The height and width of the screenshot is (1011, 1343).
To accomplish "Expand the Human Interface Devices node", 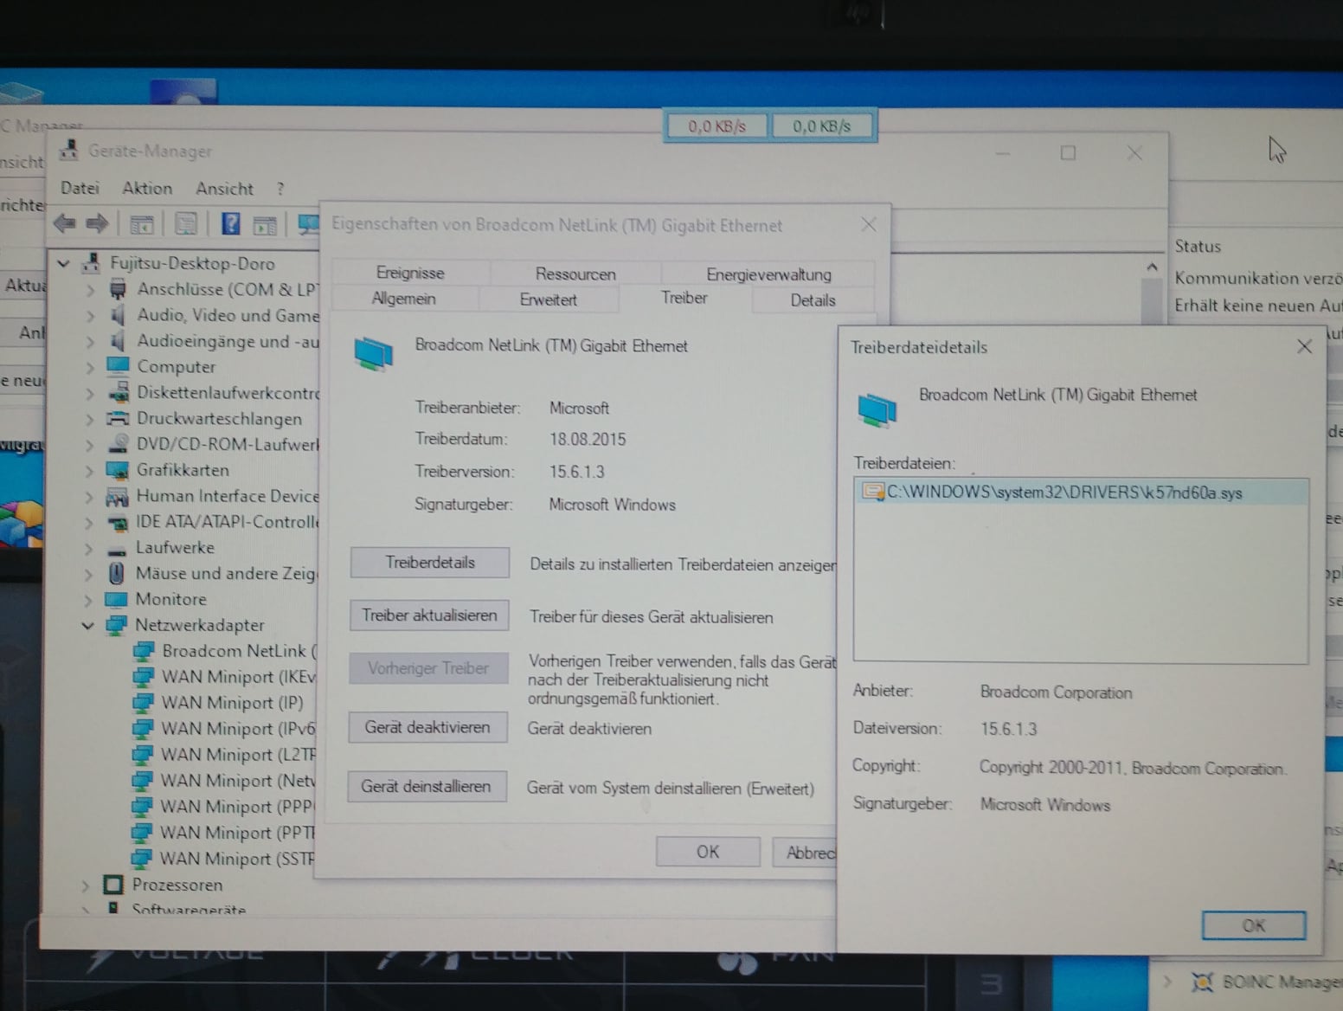I will click(89, 497).
